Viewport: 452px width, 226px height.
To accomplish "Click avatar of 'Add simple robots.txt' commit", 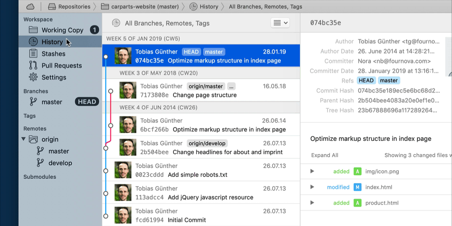I will [123, 170].
